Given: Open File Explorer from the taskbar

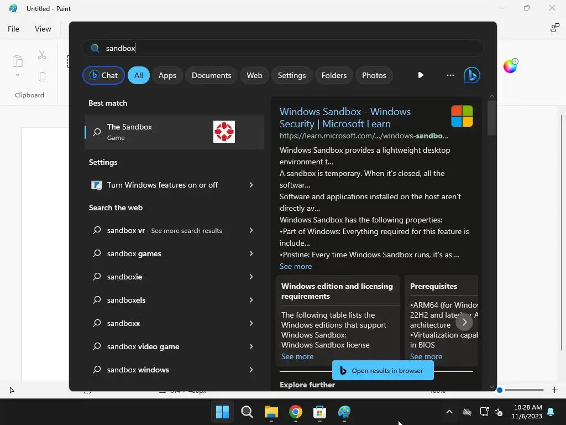Looking at the screenshot, I should pos(271,412).
